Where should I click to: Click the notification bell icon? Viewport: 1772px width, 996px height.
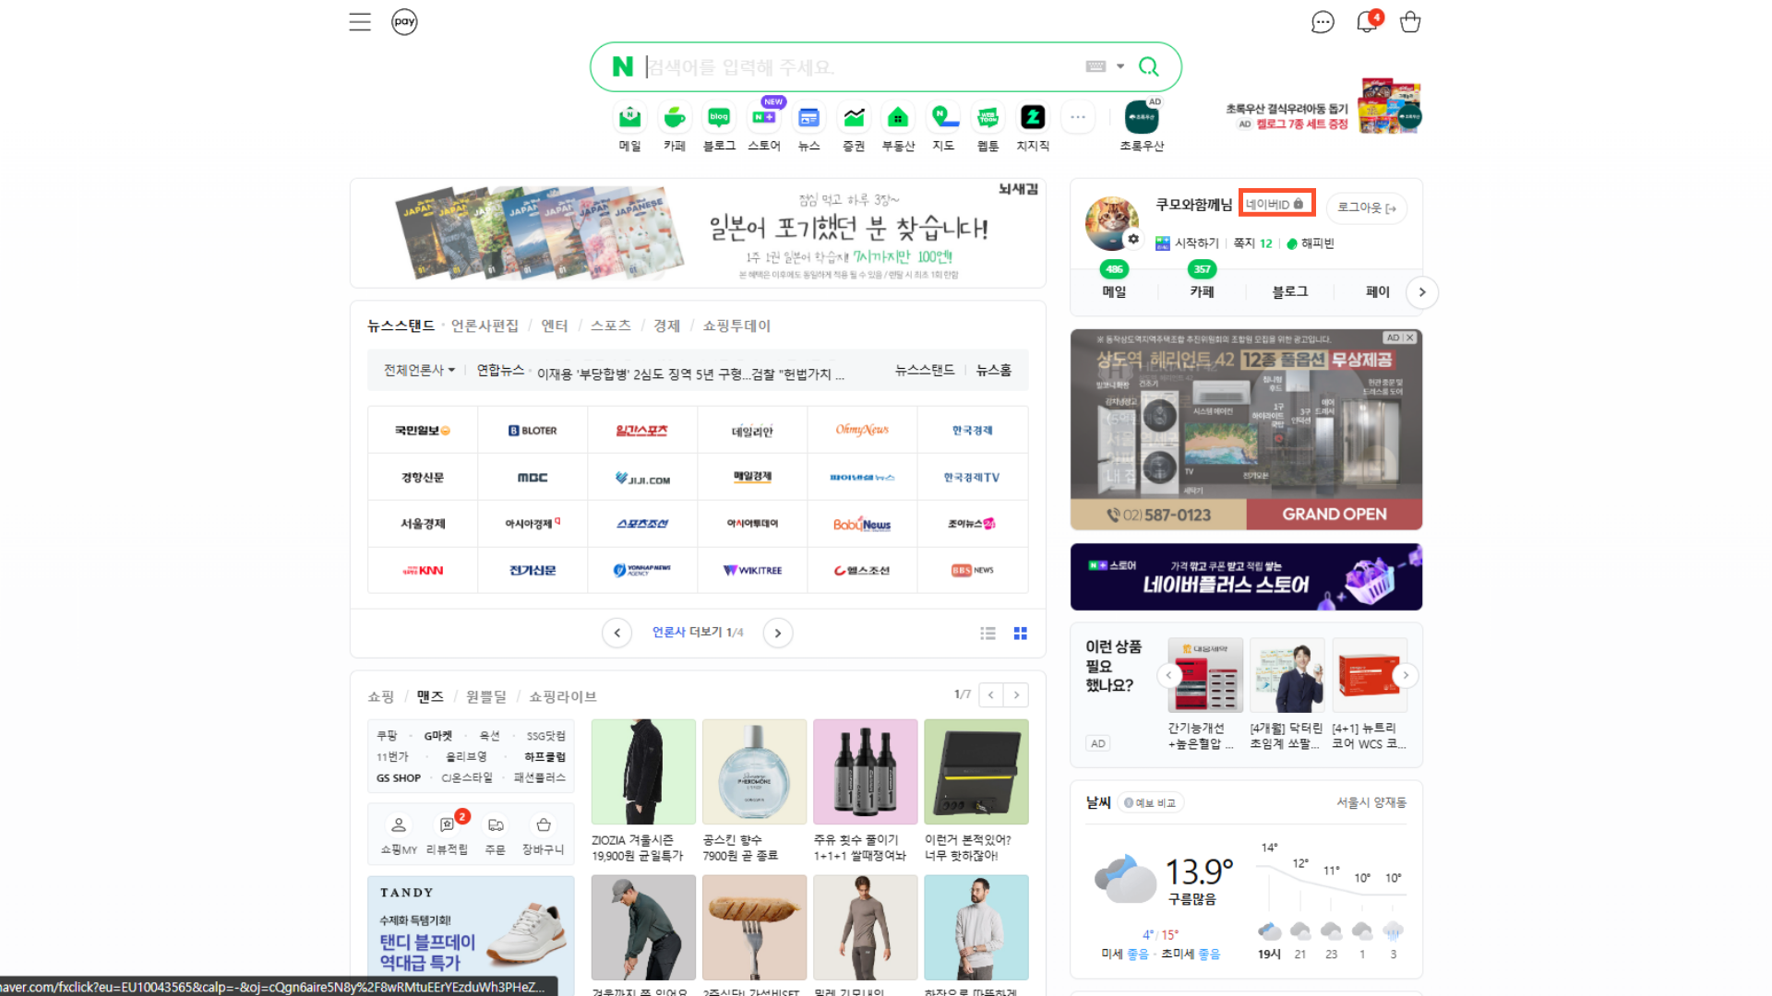click(1367, 21)
